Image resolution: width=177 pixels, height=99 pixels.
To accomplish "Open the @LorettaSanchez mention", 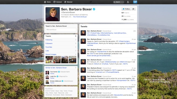I will point(104,35).
